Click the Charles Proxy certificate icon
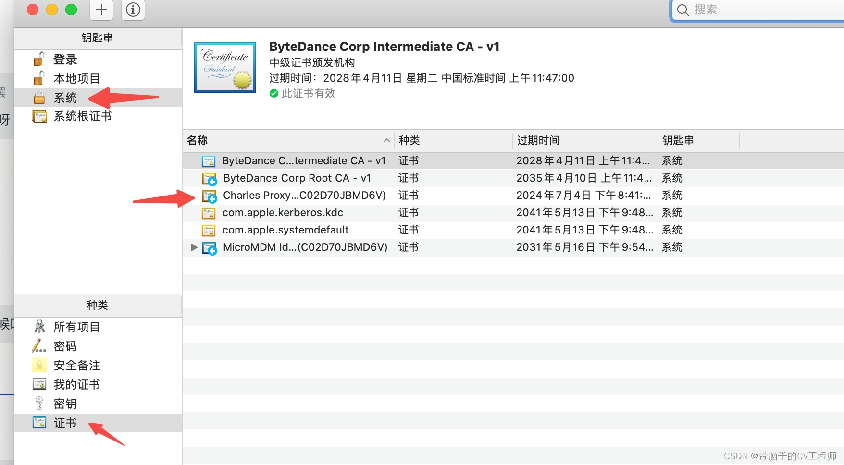This screenshot has height=465, width=844. (209, 196)
